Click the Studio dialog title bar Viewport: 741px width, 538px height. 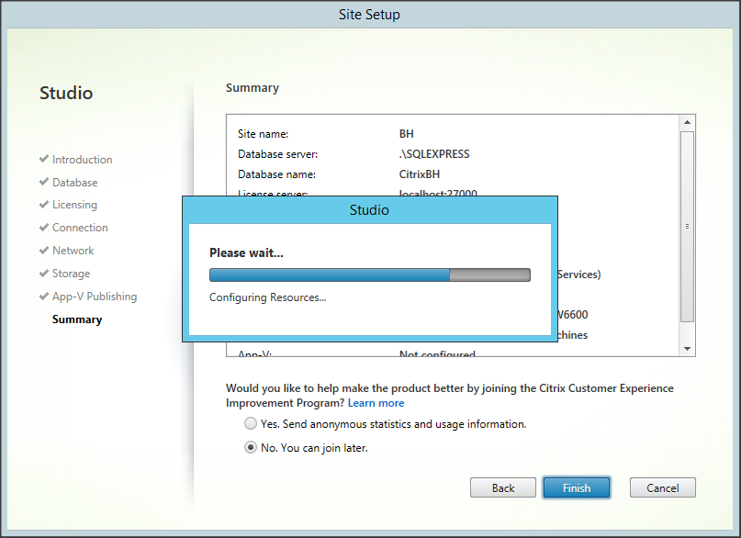click(x=369, y=210)
